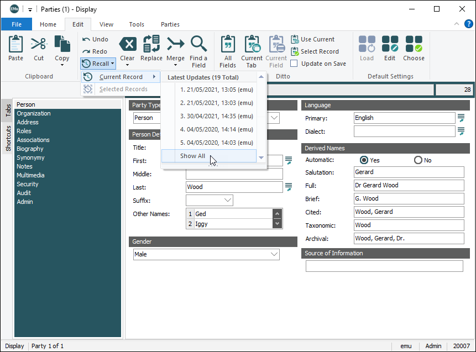Click the Find a Field magnifier icon

[x=198, y=44]
